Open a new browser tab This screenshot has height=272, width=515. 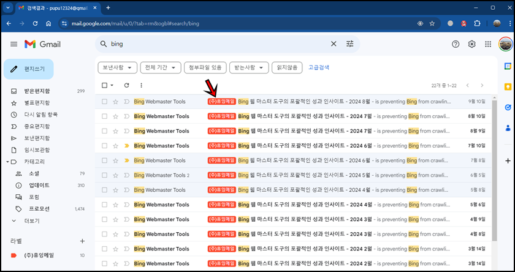[108, 7]
